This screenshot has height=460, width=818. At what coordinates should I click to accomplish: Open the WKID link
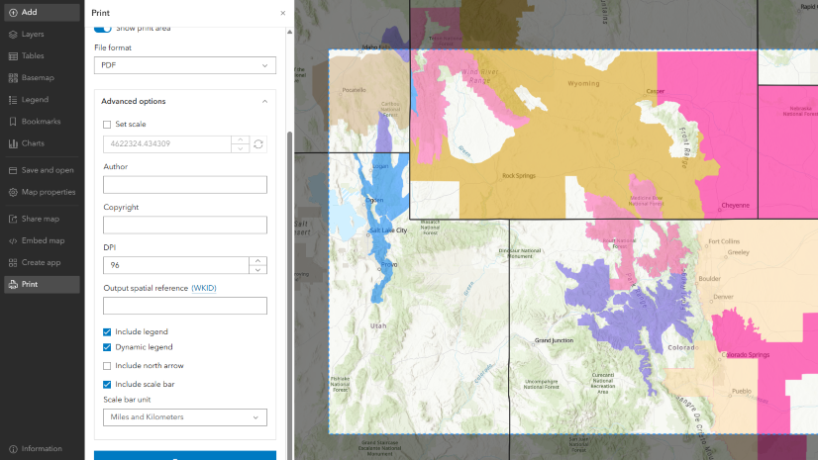(204, 288)
